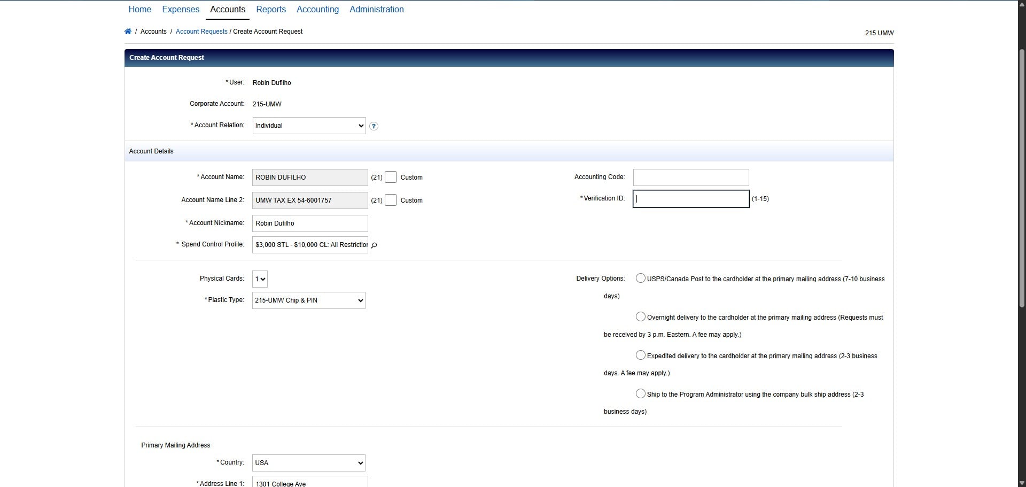Click inside the Verification ID field
This screenshot has width=1026, height=487.
(x=690, y=199)
